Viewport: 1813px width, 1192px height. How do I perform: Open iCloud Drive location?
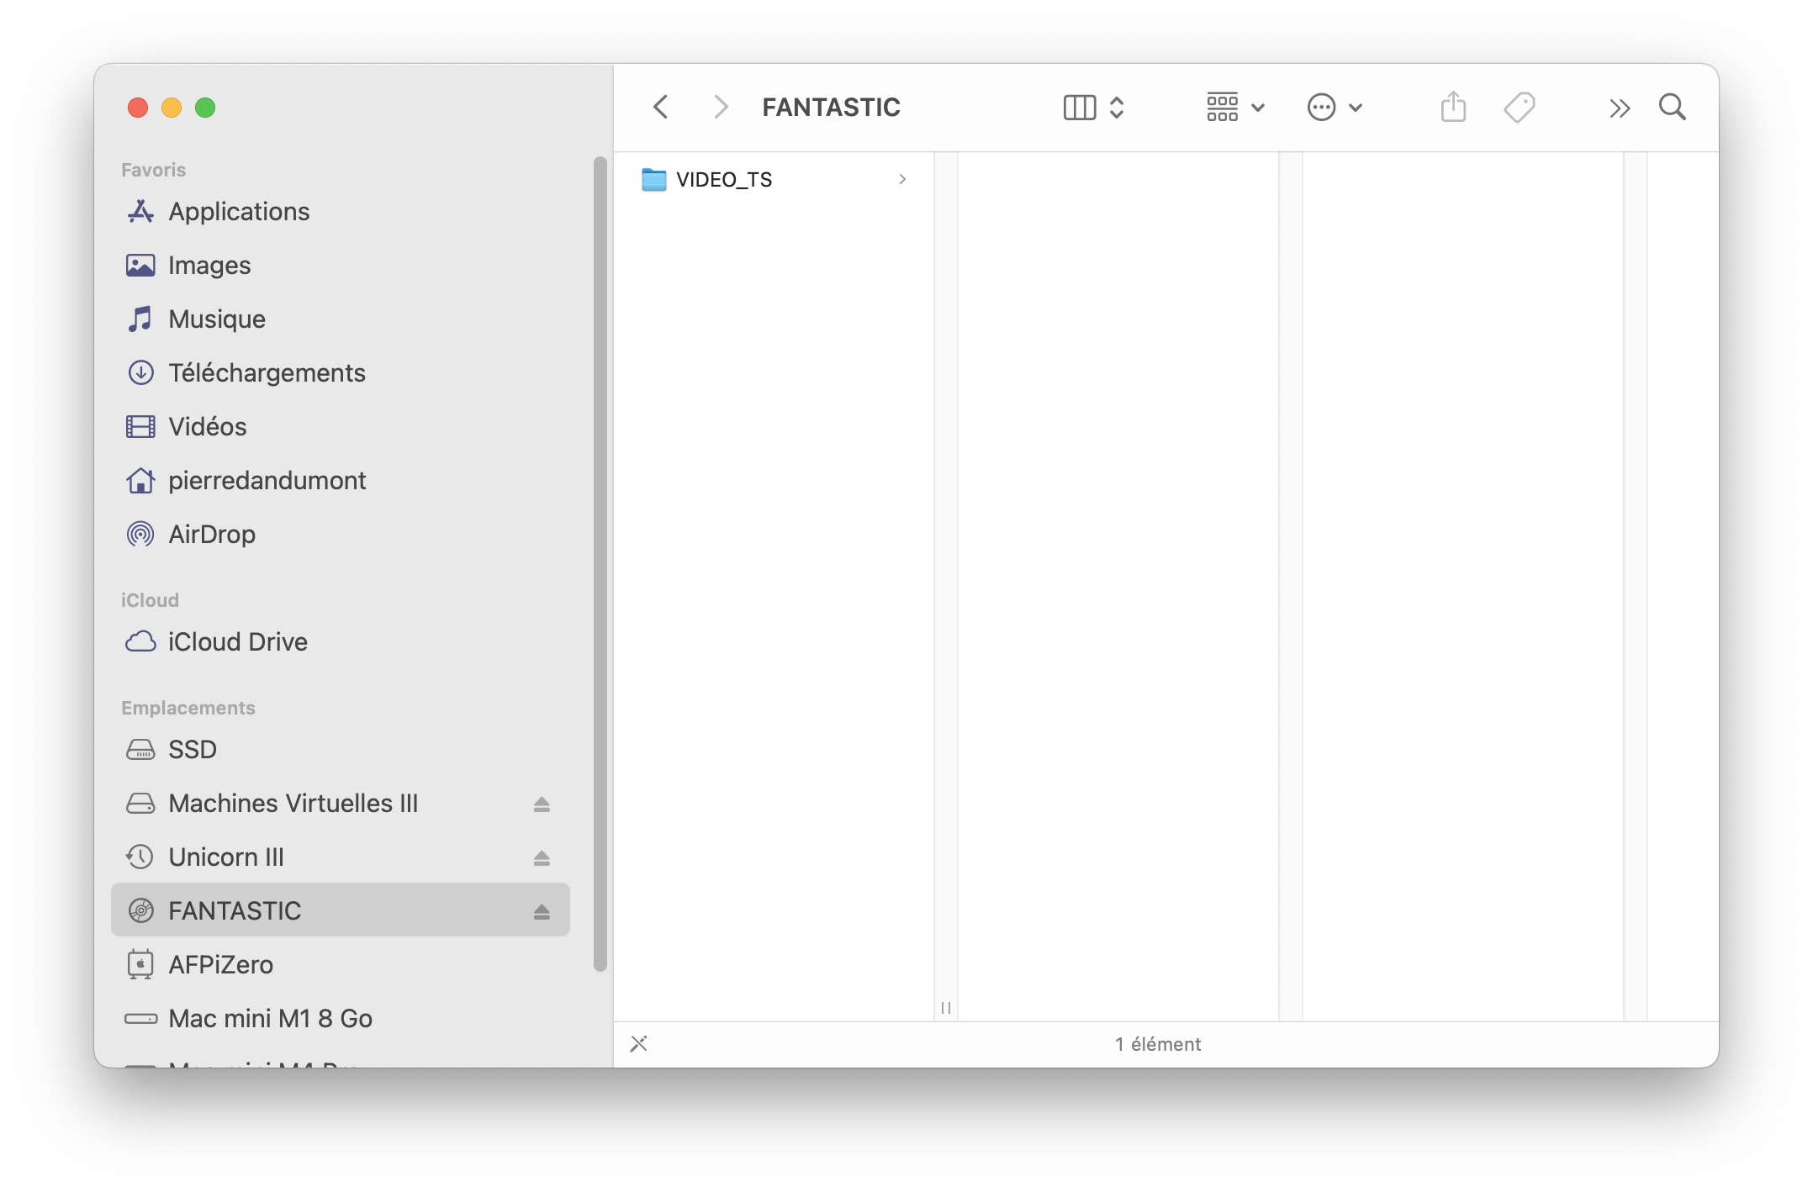pyautogui.click(x=237, y=642)
